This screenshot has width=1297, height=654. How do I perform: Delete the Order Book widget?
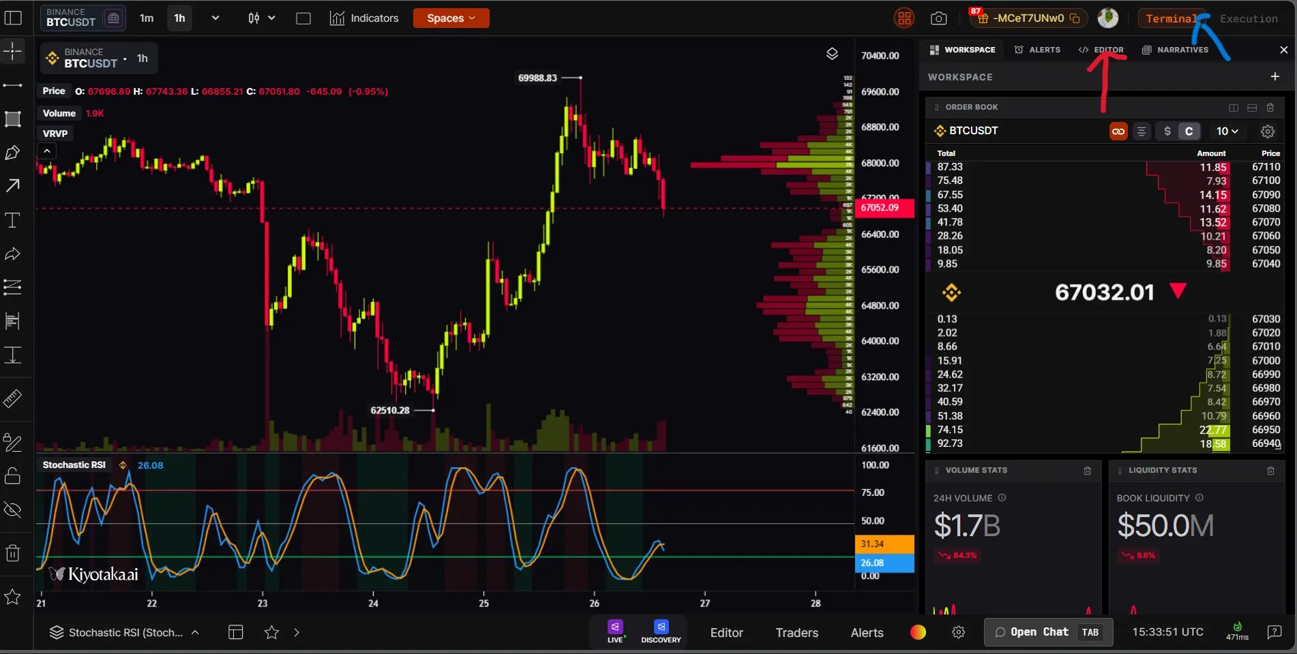1270,108
